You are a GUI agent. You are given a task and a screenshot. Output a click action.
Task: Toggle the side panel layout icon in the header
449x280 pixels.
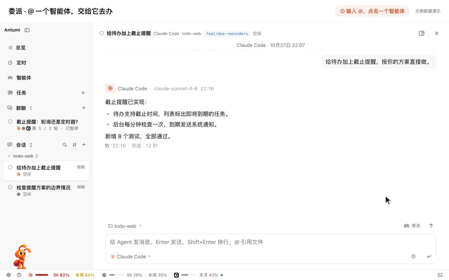click(x=422, y=33)
